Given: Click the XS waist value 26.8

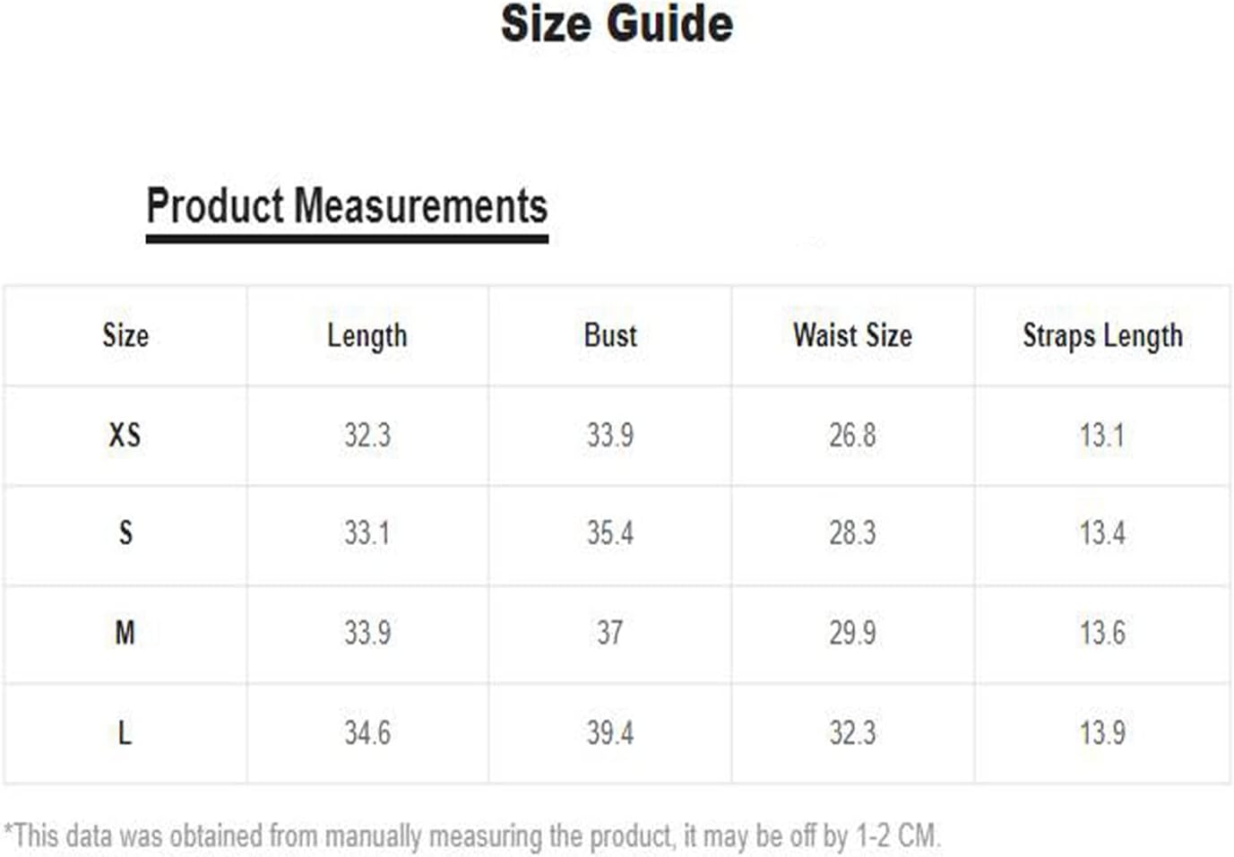Looking at the screenshot, I should pos(852,436).
